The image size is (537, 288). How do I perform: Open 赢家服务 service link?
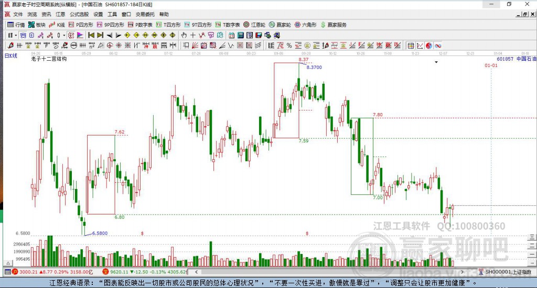(x=334, y=25)
